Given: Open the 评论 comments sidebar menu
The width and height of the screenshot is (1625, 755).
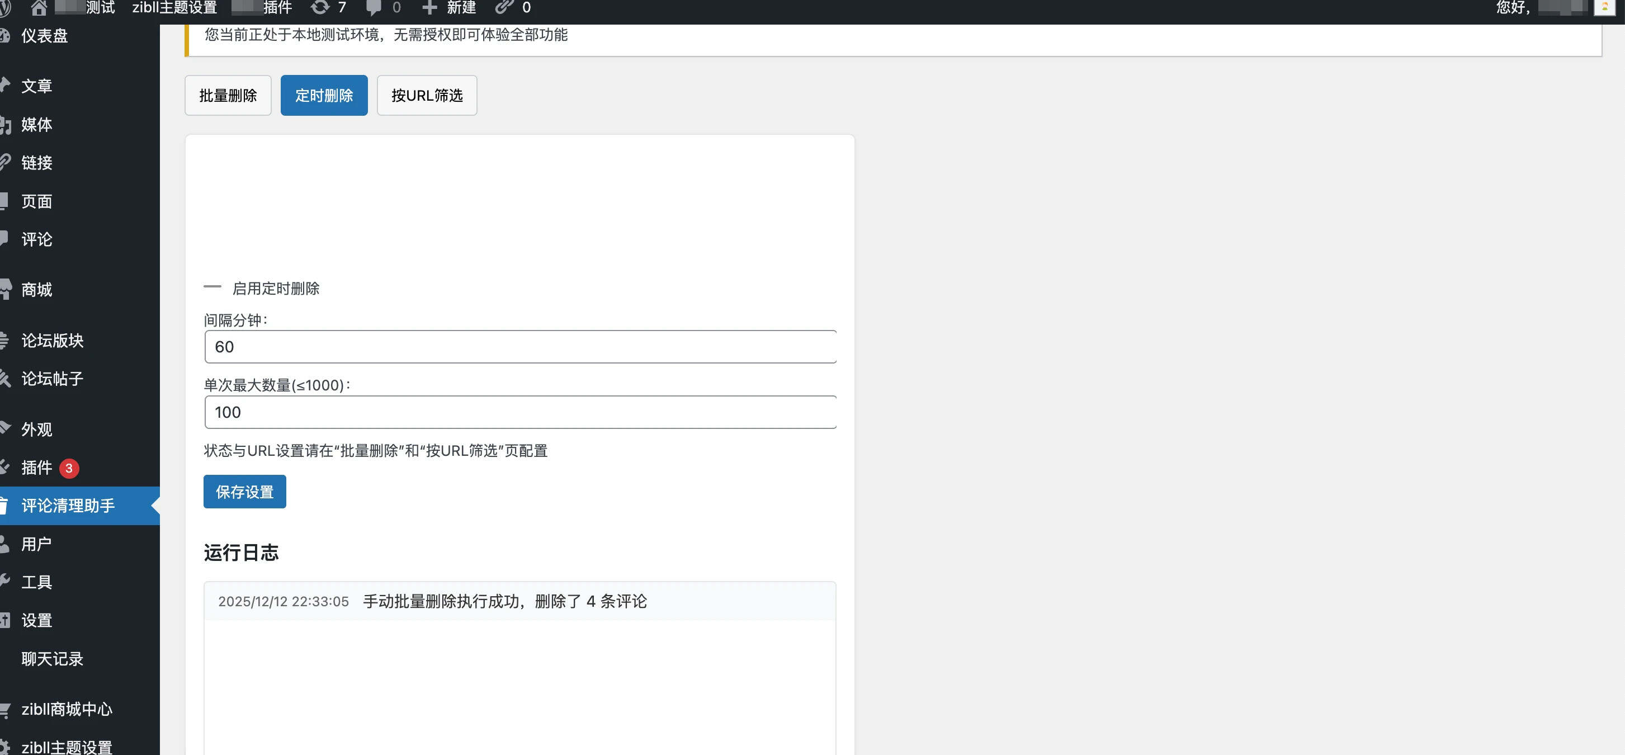Looking at the screenshot, I should coord(36,239).
